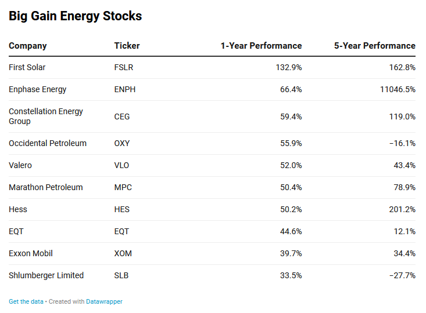Click the Ticker column header

tap(127, 46)
